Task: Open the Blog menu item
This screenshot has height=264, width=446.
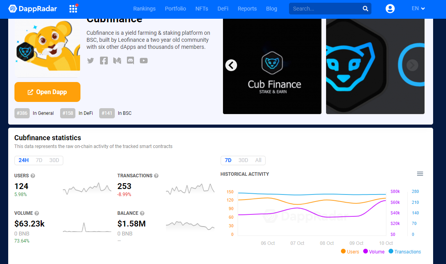Action: (272, 9)
